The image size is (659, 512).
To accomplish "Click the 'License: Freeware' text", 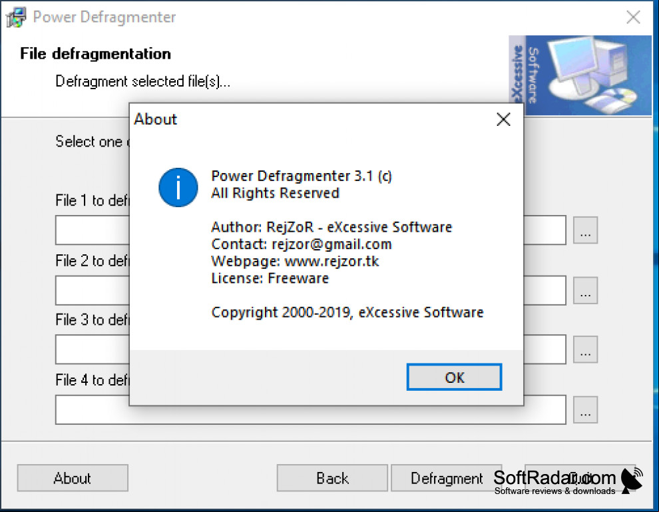I will click(x=270, y=278).
